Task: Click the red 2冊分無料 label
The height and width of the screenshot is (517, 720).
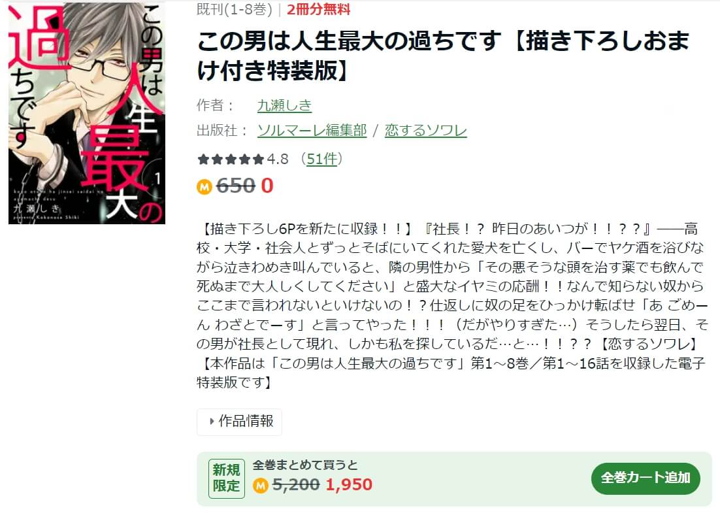Action: click(318, 9)
